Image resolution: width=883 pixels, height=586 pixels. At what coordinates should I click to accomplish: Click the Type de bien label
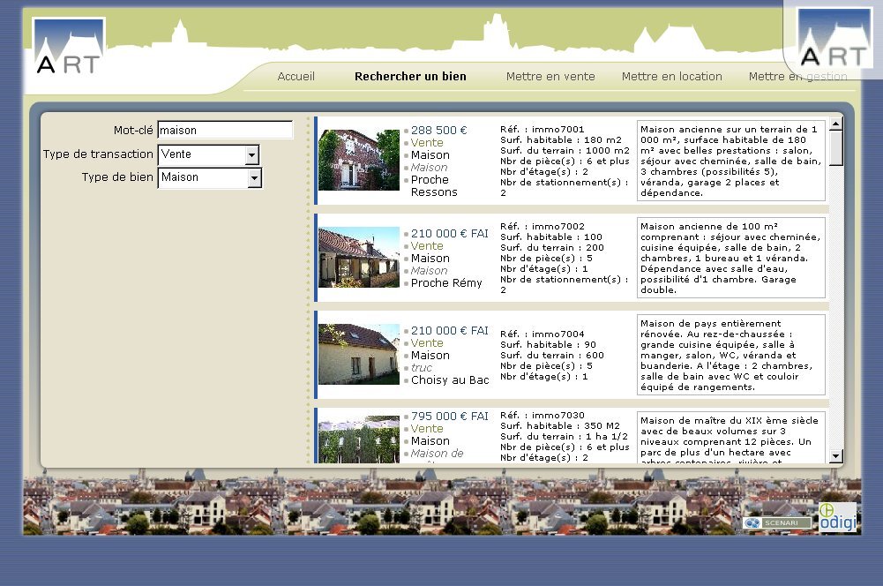pos(117,177)
